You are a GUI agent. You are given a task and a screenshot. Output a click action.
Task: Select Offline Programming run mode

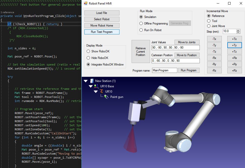141,23
